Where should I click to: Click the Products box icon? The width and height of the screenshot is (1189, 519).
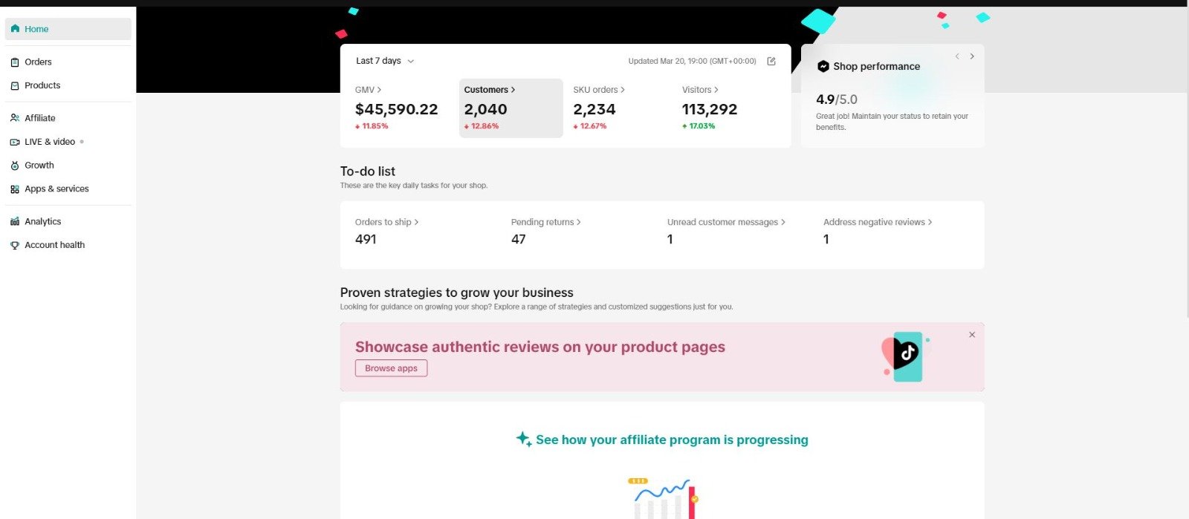click(15, 86)
